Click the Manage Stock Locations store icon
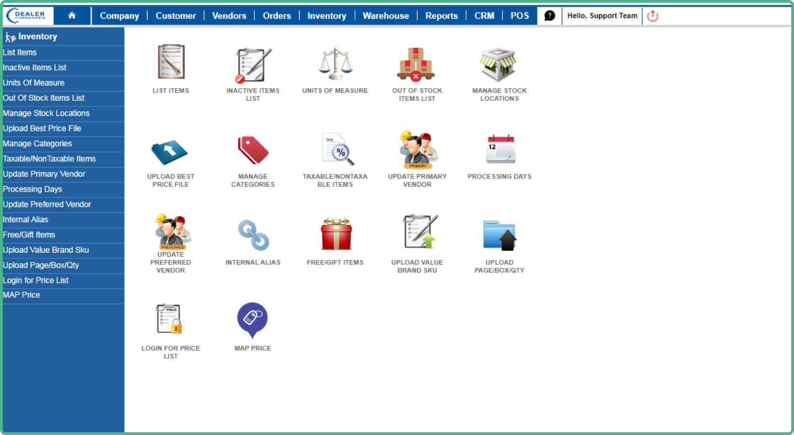 (499, 63)
